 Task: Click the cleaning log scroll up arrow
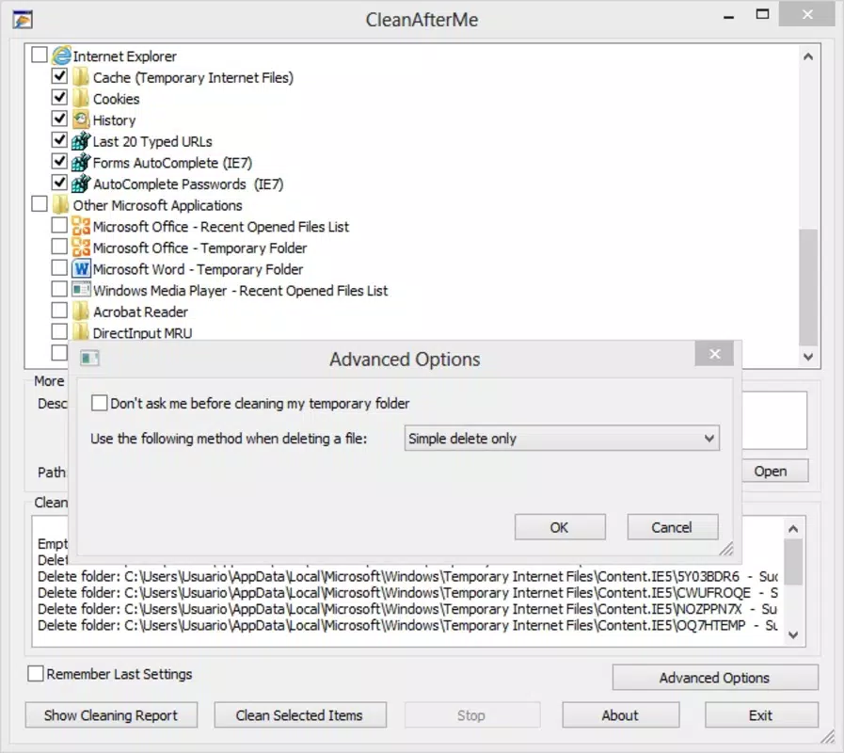pos(793,529)
